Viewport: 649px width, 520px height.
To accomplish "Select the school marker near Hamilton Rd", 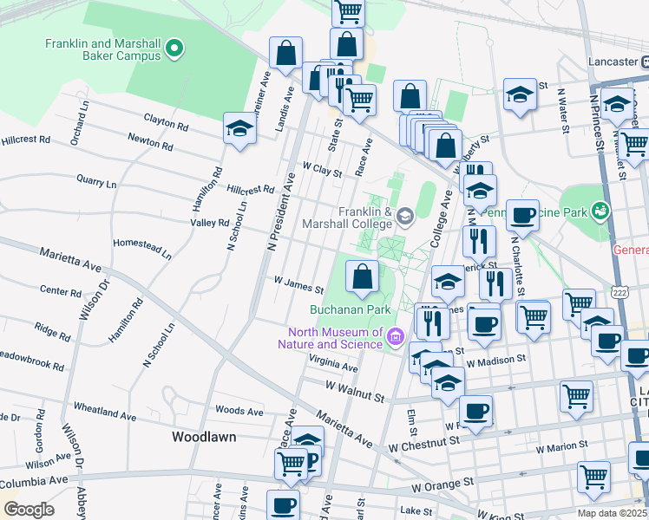I will tap(239, 128).
